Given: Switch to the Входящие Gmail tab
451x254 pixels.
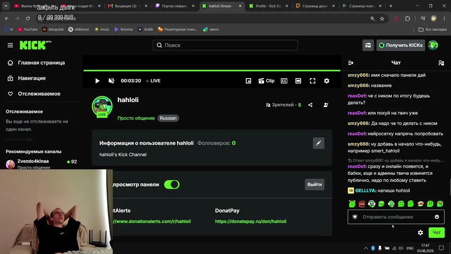Looking at the screenshot, I should [x=128, y=6].
